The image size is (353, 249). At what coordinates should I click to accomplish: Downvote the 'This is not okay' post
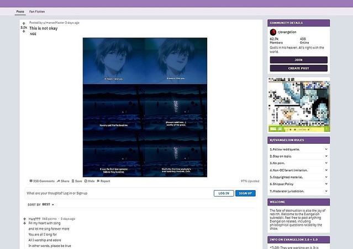click(x=24, y=31)
